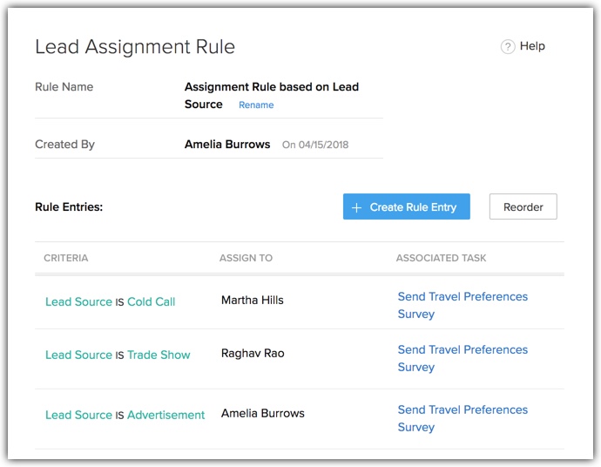Image resolution: width=601 pixels, height=467 pixels.
Task: Select assignee Martha Hills in the table
Action: [x=253, y=301]
